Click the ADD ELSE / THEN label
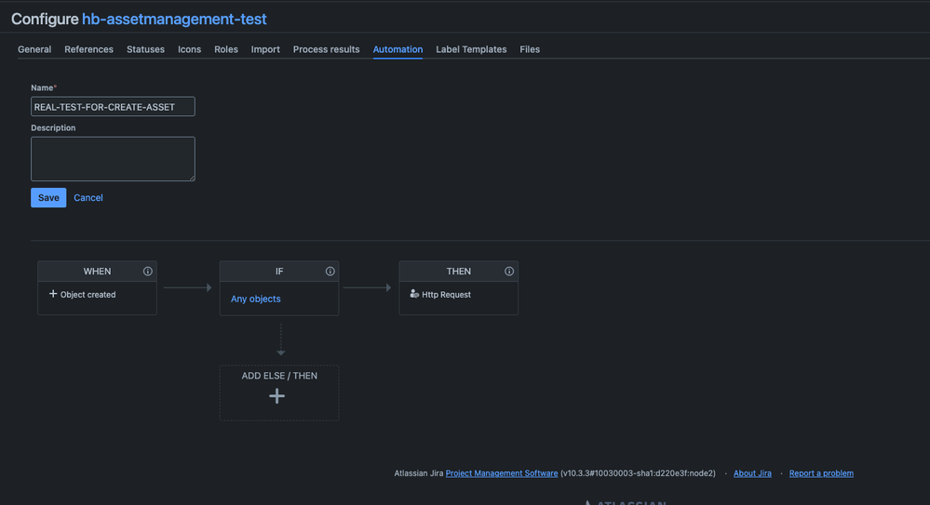930x505 pixels. [x=279, y=376]
